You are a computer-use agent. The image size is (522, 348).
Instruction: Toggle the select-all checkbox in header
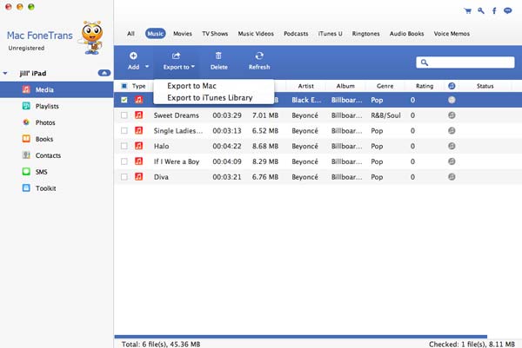click(x=124, y=86)
